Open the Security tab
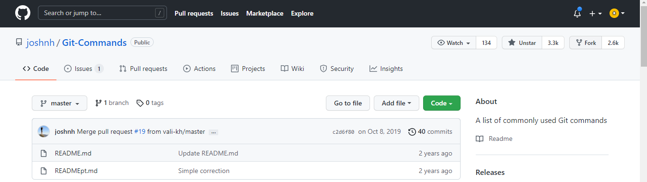 point(337,69)
